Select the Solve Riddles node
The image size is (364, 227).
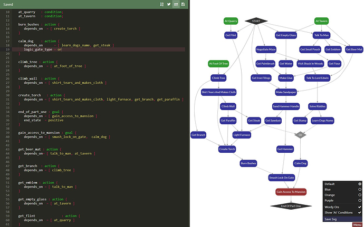pos(318,106)
